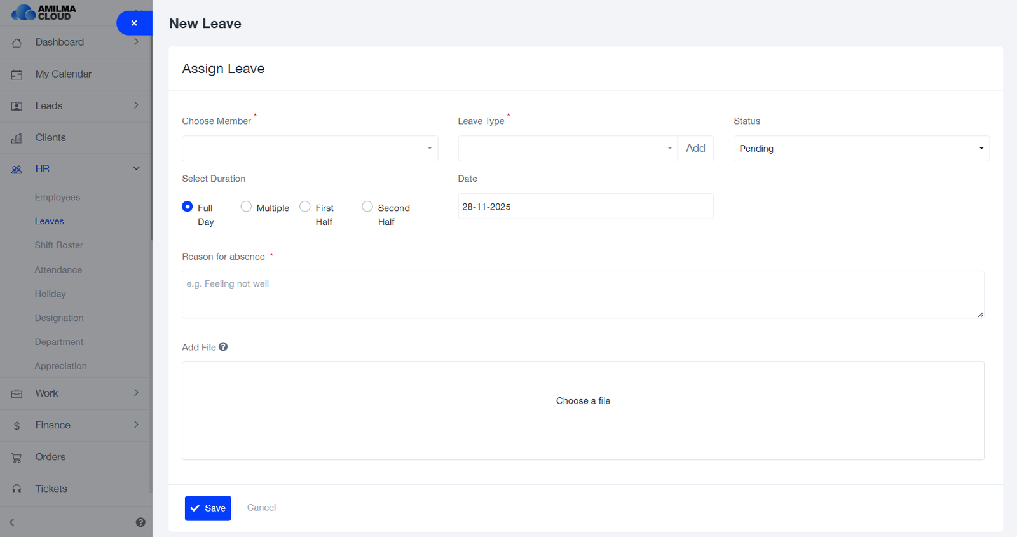The width and height of the screenshot is (1017, 537).
Task: Go to Attendance in HR submenu
Action: click(58, 270)
